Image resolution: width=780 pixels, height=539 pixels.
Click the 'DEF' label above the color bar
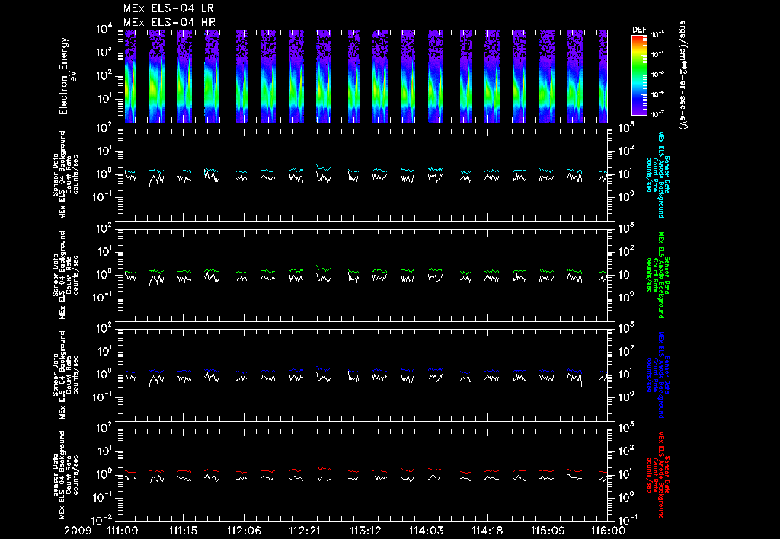[639, 30]
